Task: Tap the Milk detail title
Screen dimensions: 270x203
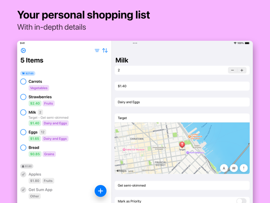Action: pyautogui.click(x=122, y=60)
